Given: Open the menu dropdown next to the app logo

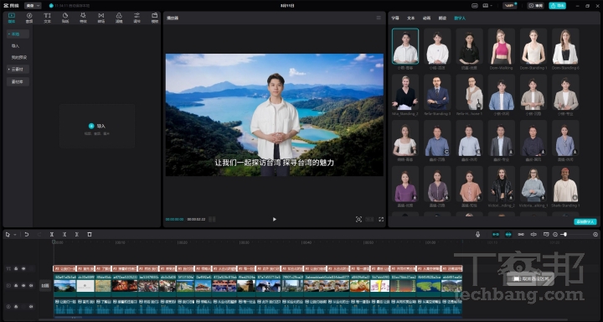Looking at the screenshot, I should click(x=33, y=6).
